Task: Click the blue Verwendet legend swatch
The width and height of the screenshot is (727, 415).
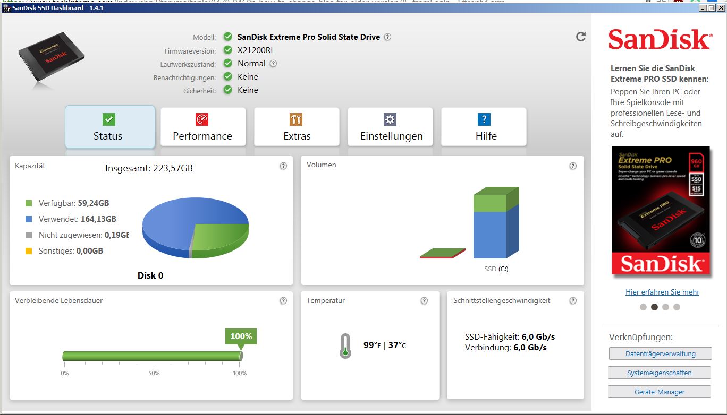Action: (x=29, y=219)
